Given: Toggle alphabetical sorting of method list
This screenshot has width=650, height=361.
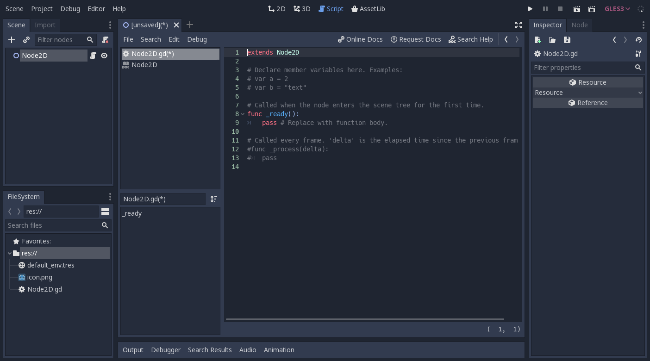Looking at the screenshot, I should coord(214,199).
